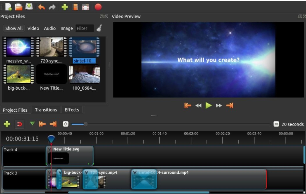Open the sintel-1024-surround.mp4 clip menu arrow
The height and width of the screenshot is (194, 306).
pos(135,172)
